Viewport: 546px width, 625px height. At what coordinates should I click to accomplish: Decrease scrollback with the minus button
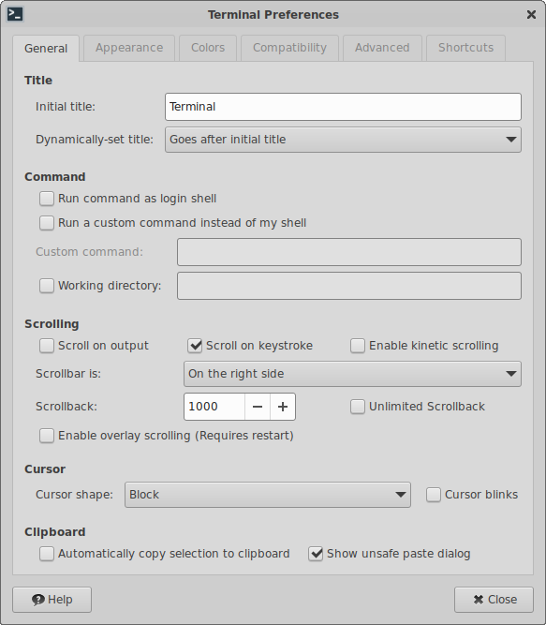pyautogui.click(x=258, y=407)
